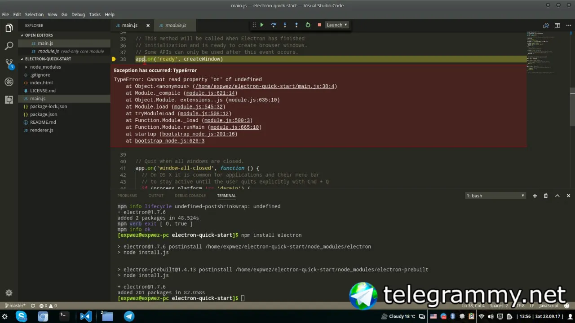The height and width of the screenshot is (323, 575).
Task: Click 'Ln 38, Col 4' in status bar
Action: click(x=473, y=306)
